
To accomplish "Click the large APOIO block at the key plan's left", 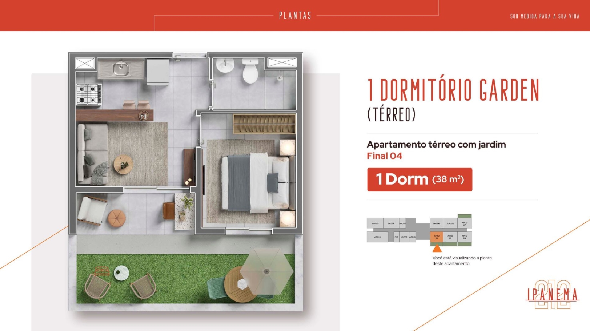I will [x=377, y=237].
